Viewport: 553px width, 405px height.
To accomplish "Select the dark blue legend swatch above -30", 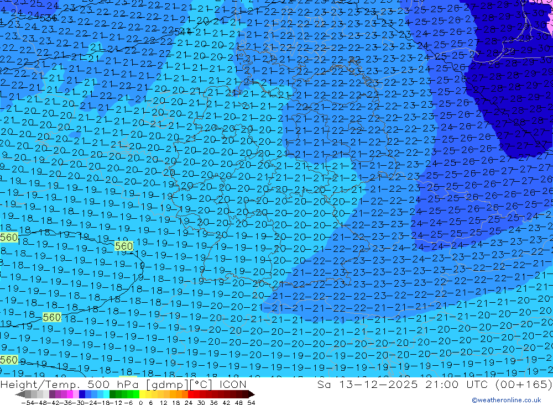I will click(82, 394).
